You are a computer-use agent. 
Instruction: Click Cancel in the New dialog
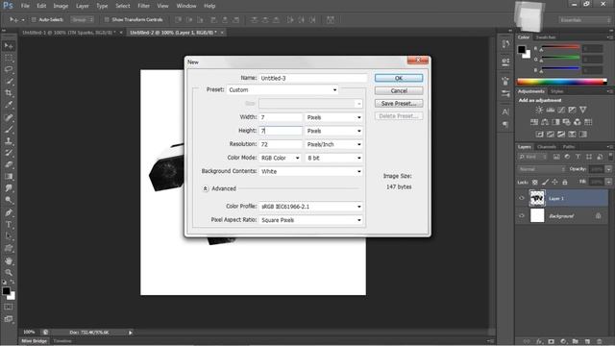[399, 90]
